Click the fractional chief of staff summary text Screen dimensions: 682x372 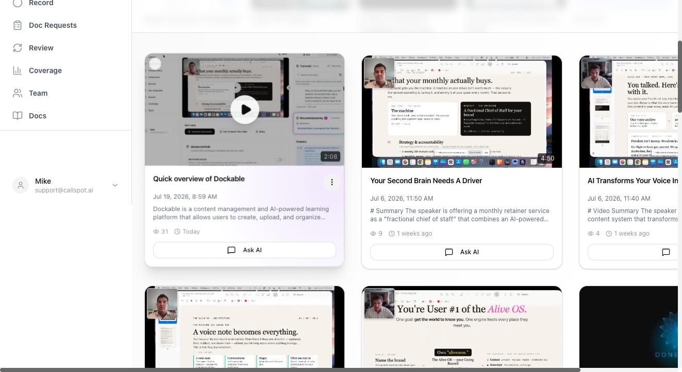click(x=460, y=215)
